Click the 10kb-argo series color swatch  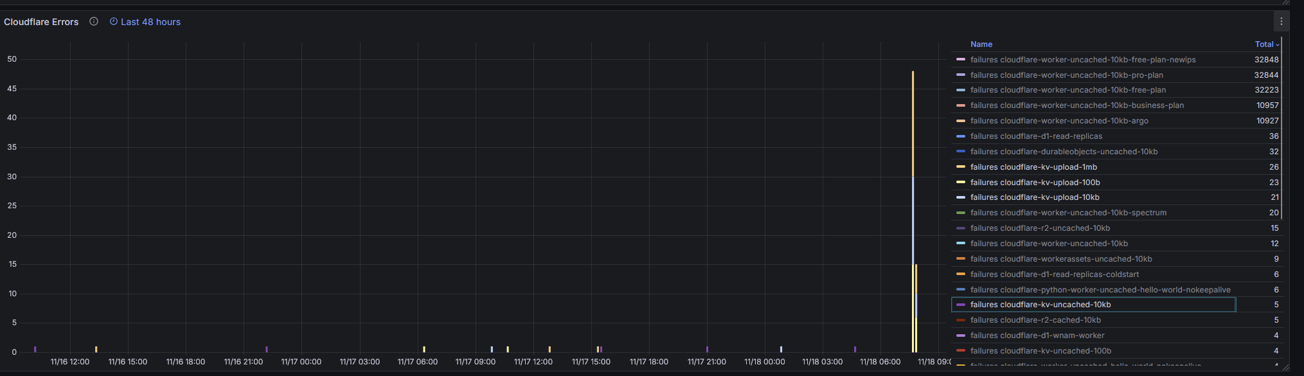click(961, 121)
